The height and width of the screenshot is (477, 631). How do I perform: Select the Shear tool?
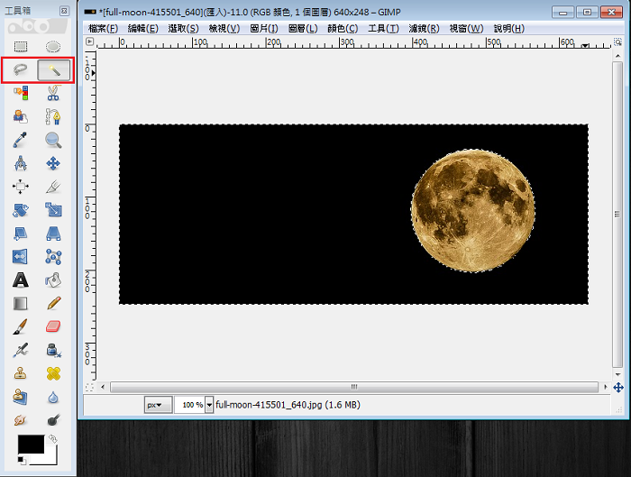click(x=21, y=234)
